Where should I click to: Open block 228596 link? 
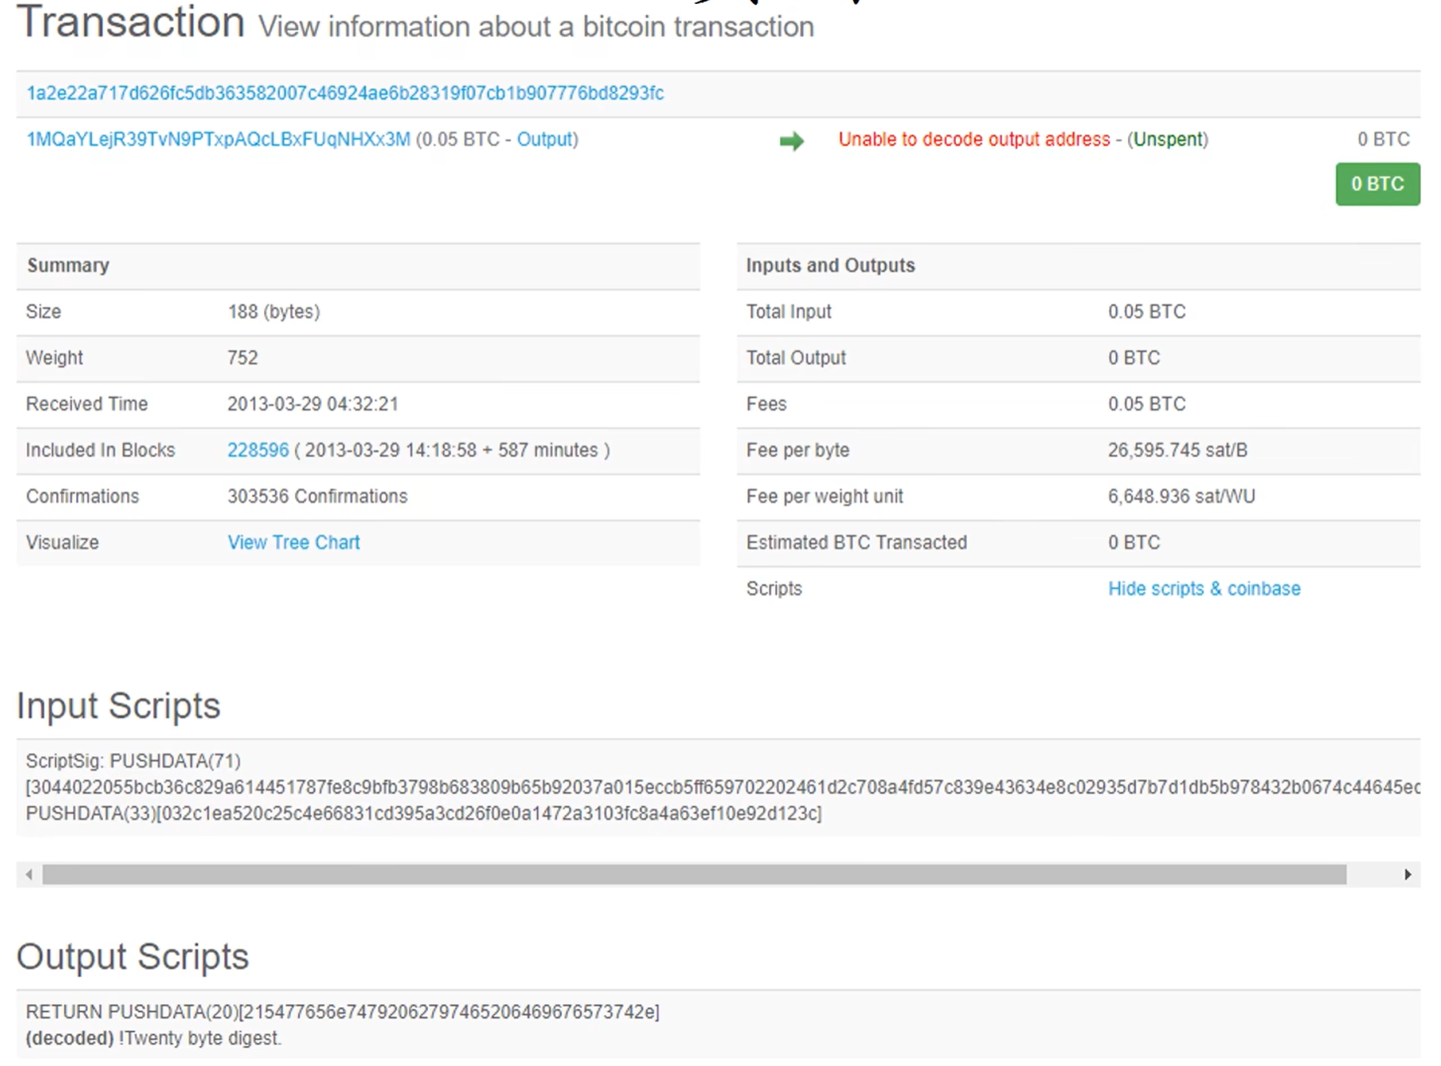(x=258, y=450)
